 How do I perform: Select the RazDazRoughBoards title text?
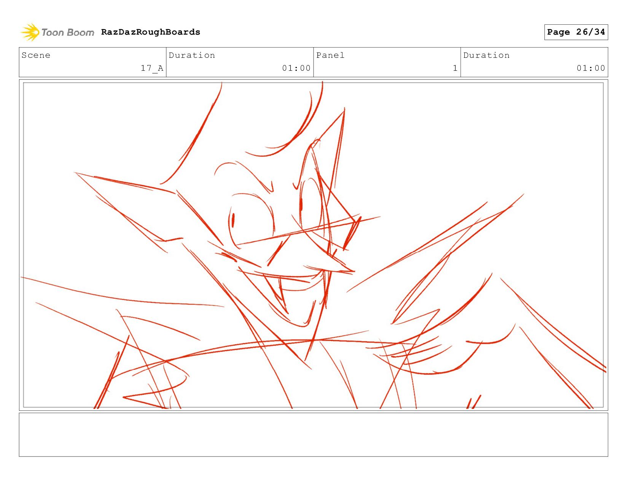151,32
